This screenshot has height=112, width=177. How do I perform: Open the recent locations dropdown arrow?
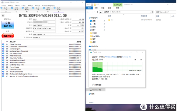(x=95, y=12)
